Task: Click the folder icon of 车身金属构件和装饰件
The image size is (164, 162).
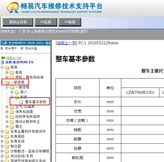Action: [x=7, y=132]
